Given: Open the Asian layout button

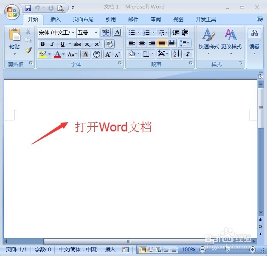Looking at the screenshot, I should click(163, 54).
